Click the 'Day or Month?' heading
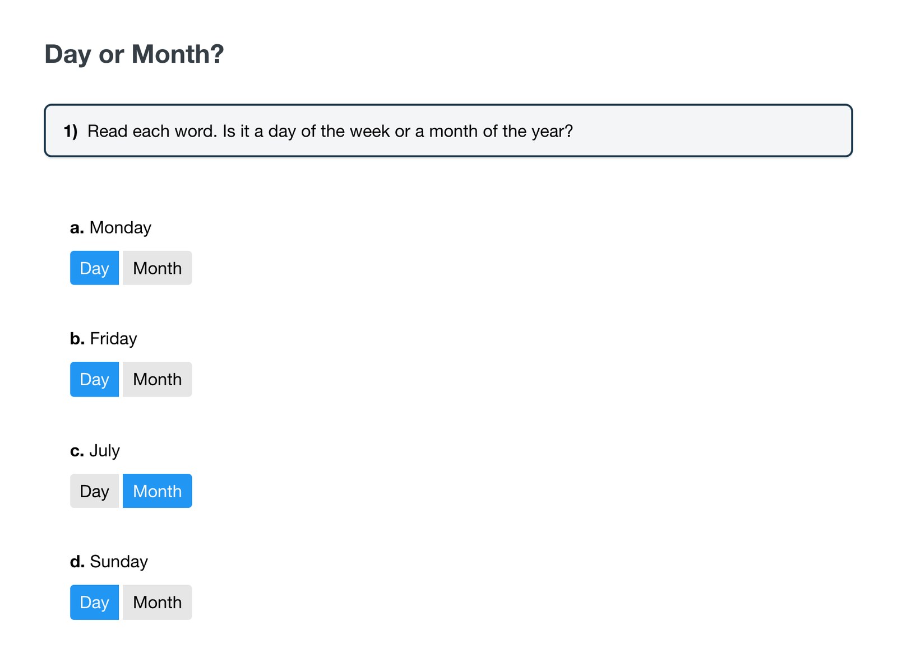 pos(134,54)
